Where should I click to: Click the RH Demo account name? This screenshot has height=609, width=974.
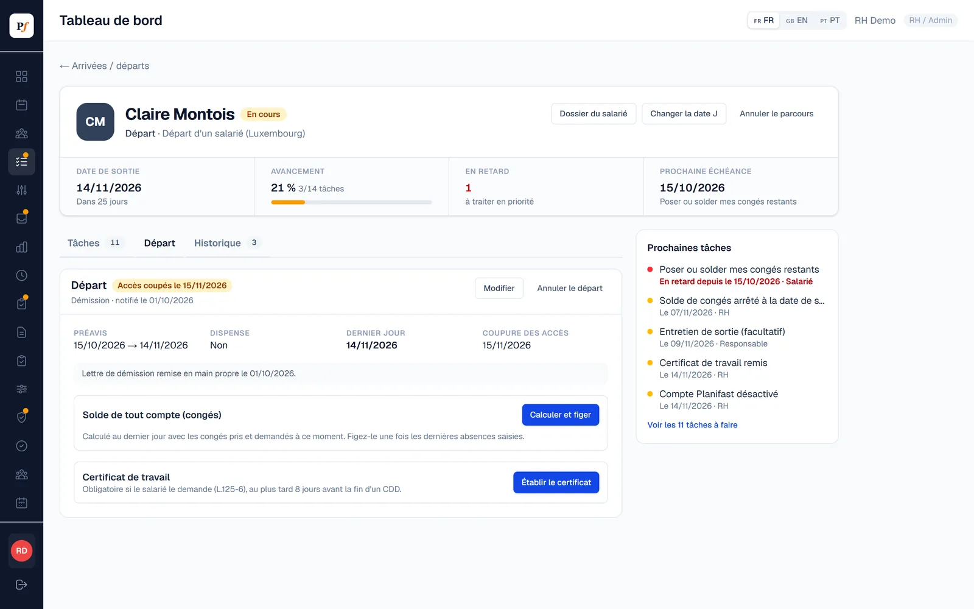coord(875,21)
